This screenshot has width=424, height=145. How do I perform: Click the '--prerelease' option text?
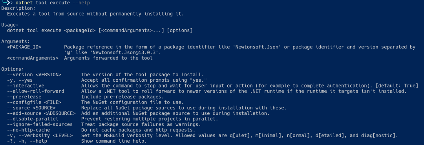tap(24, 97)
